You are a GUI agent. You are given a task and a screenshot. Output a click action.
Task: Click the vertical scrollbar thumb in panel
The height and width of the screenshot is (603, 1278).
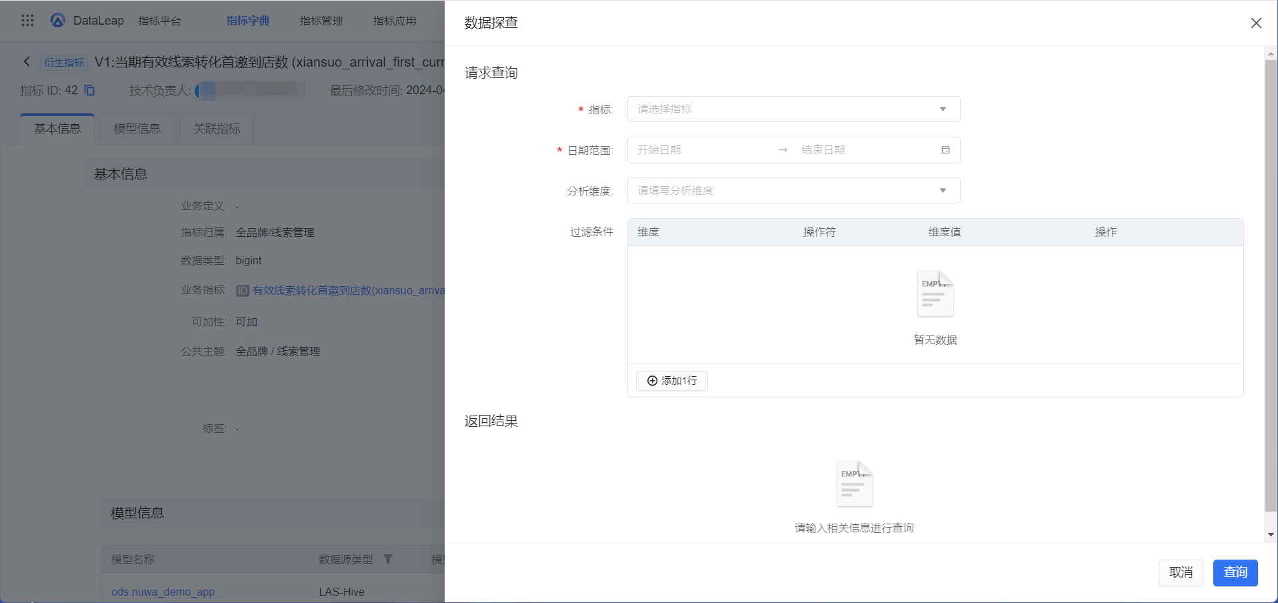click(1271, 285)
